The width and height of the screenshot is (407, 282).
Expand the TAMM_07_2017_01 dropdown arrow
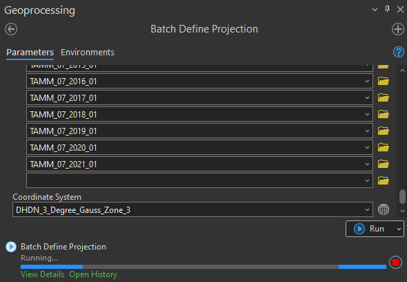(367, 98)
